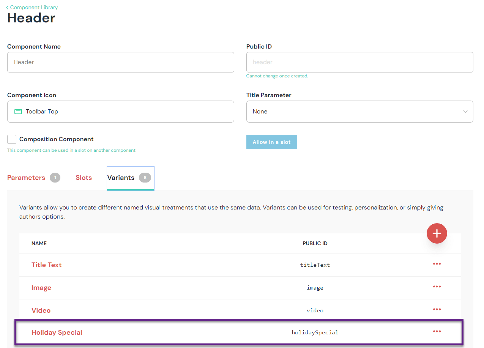484x348 pixels.
Task: Click the Title Parameter dropdown chevron arrow
Action: (465, 112)
